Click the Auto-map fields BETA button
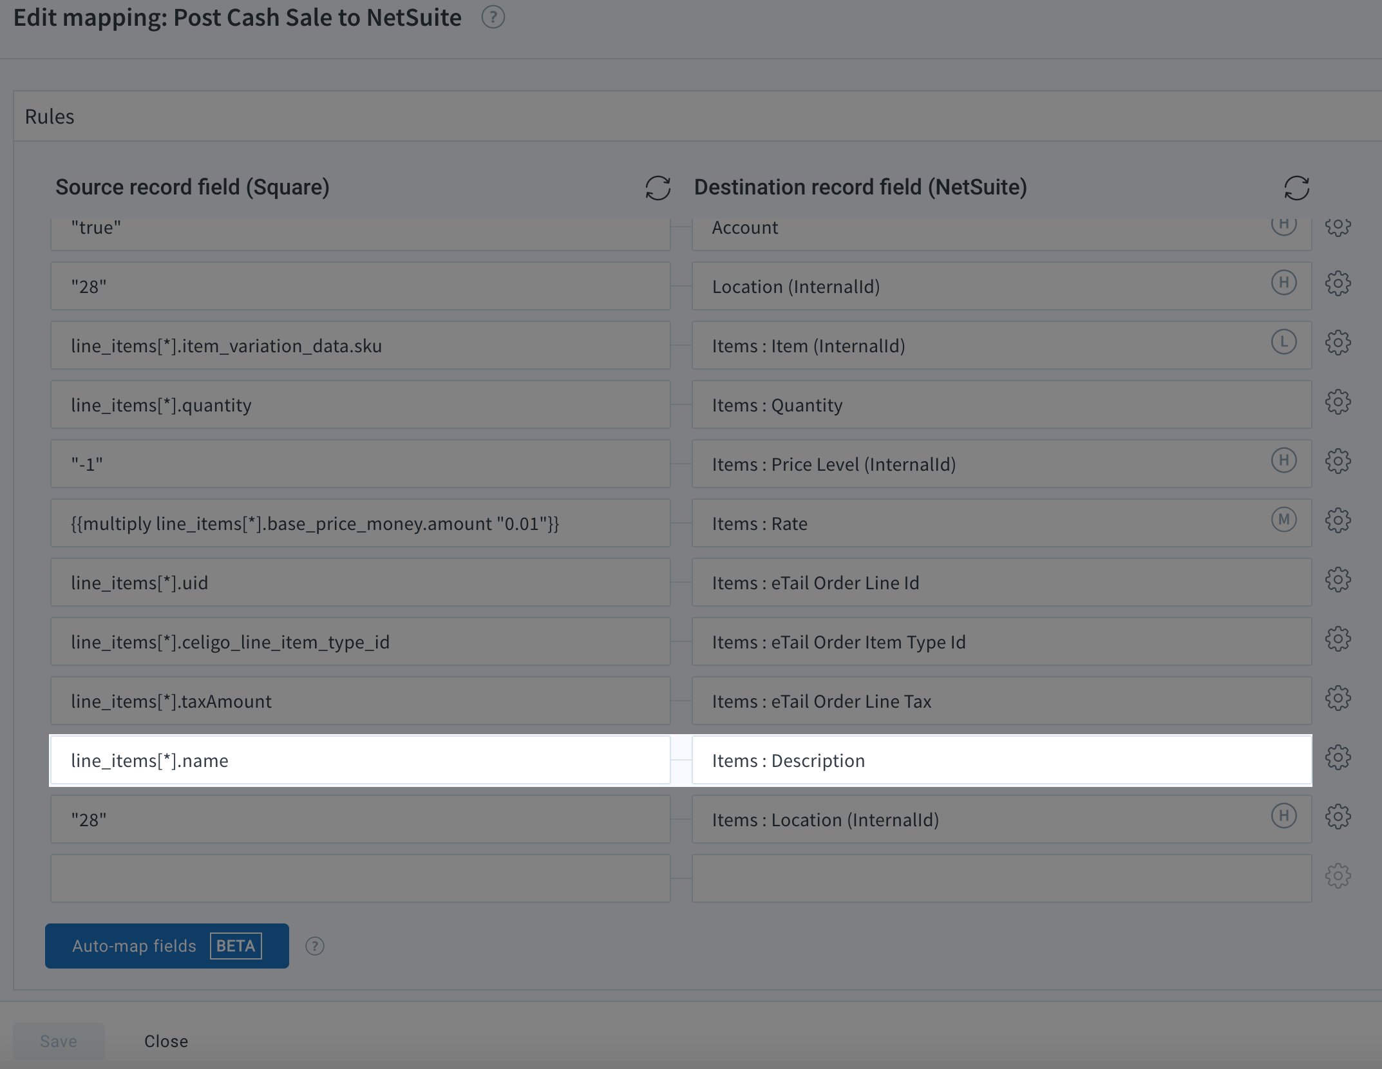Image resolution: width=1382 pixels, height=1069 pixels. pos(167,946)
